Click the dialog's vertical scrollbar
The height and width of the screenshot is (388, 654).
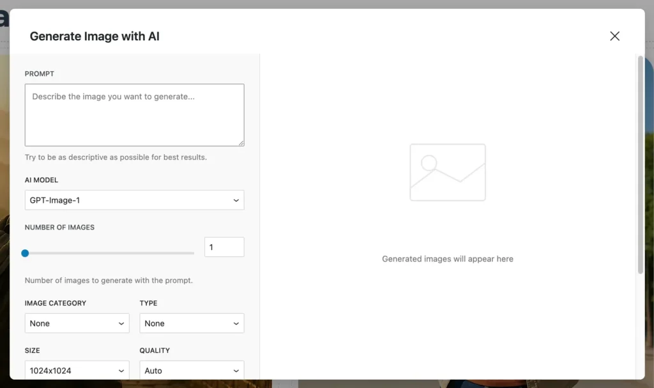[x=640, y=166]
